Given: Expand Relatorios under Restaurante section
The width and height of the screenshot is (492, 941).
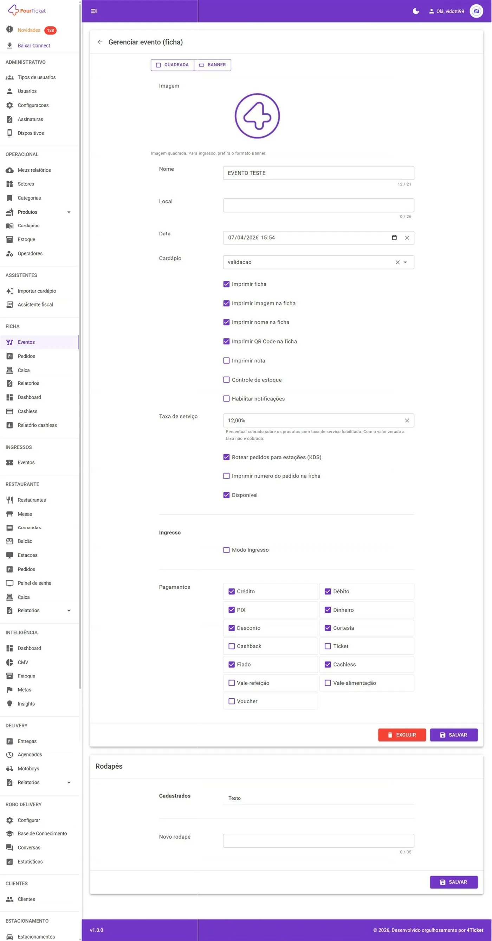Looking at the screenshot, I should click(x=69, y=611).
